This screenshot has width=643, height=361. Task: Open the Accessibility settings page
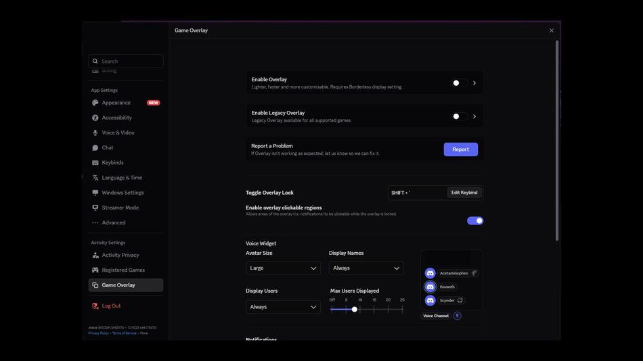tap(126, 118)
